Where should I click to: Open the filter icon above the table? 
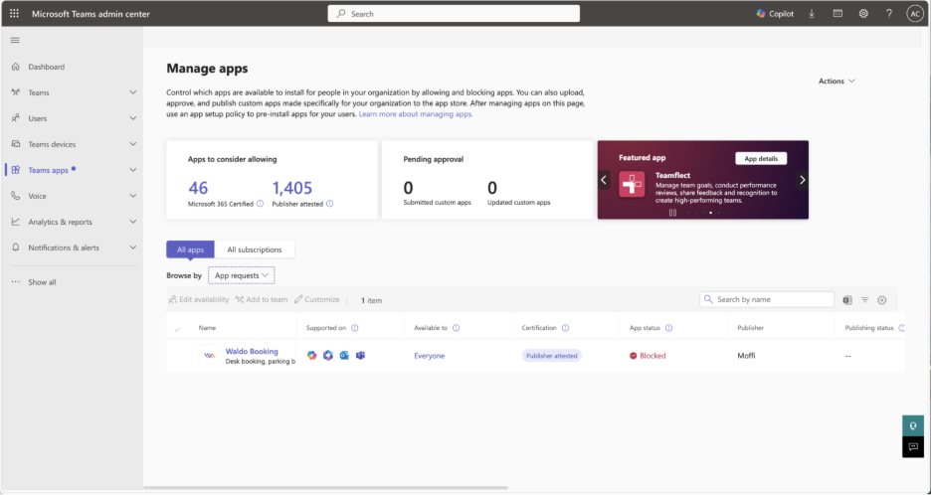point(865,300)
